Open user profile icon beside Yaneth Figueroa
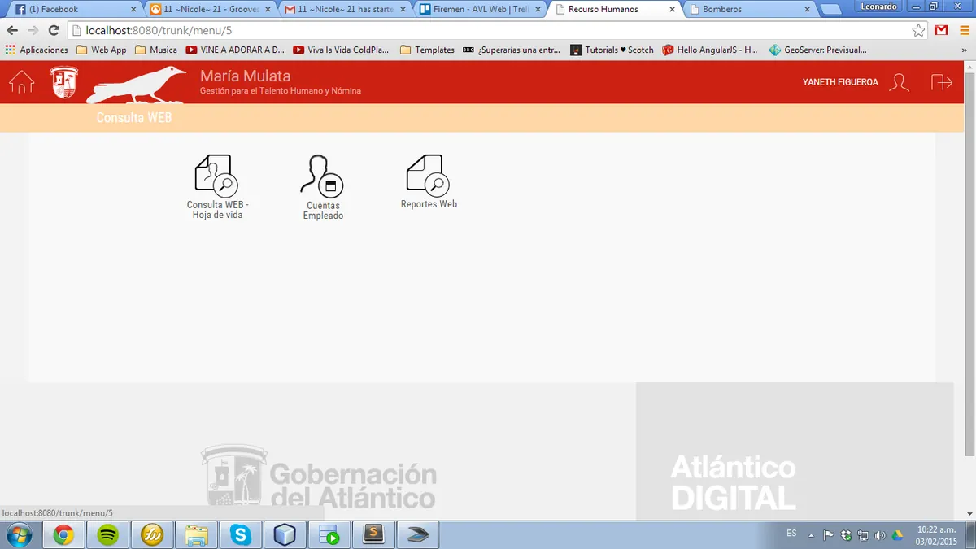Screen dimensions: 976x549 click(899, 82)
